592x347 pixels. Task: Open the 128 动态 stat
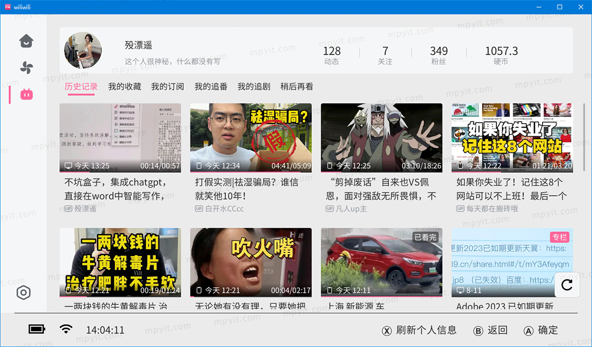332,55
